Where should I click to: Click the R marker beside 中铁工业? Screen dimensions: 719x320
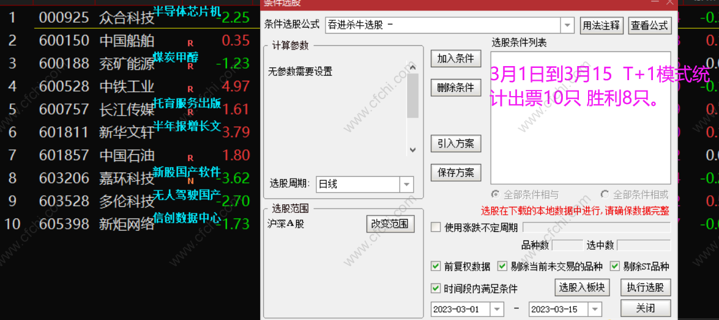tap(190, 89)
